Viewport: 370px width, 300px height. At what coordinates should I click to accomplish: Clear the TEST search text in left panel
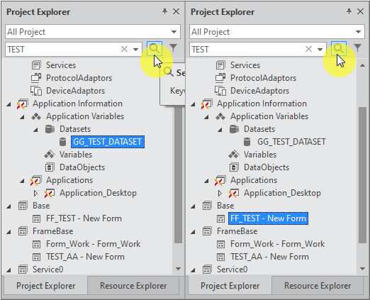pos(124,49)
